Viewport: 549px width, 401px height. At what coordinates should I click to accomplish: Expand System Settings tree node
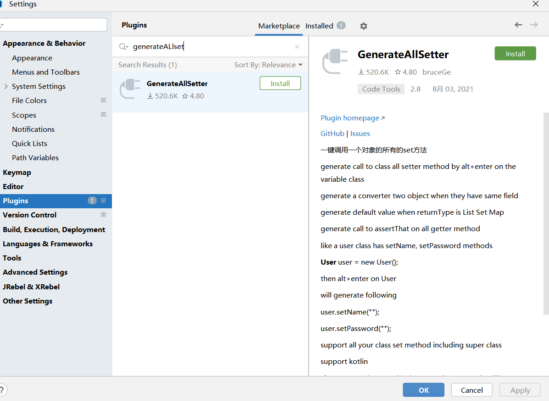[6, 86]
